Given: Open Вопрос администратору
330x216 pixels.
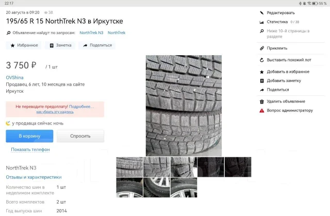Looking at the screenshot, I should coord(290,110).
